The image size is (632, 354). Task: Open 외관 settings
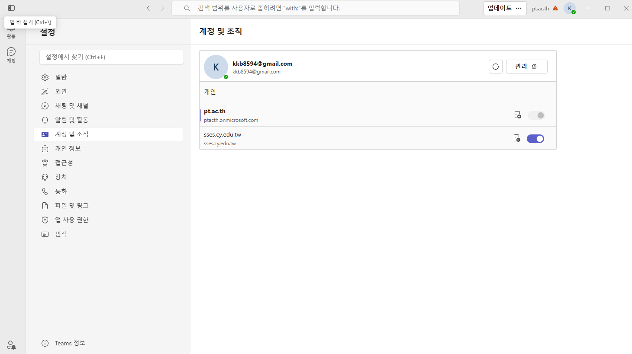tap(108, 92)
